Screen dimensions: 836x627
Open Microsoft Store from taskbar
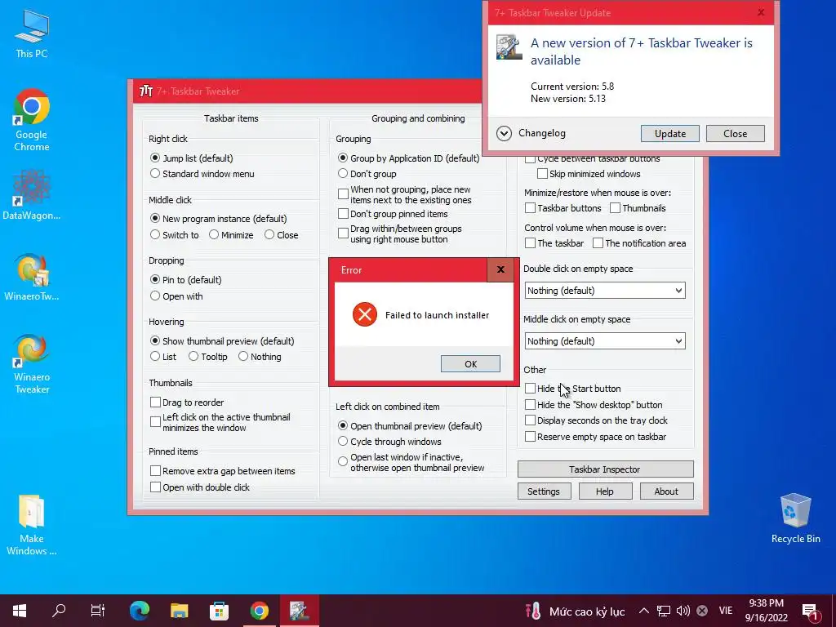219,611
